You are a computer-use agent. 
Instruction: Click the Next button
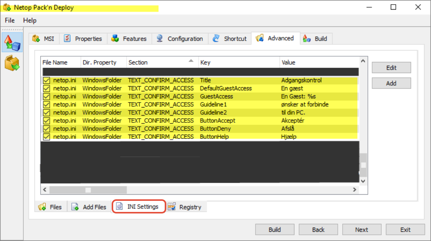[x=362, y=230]
